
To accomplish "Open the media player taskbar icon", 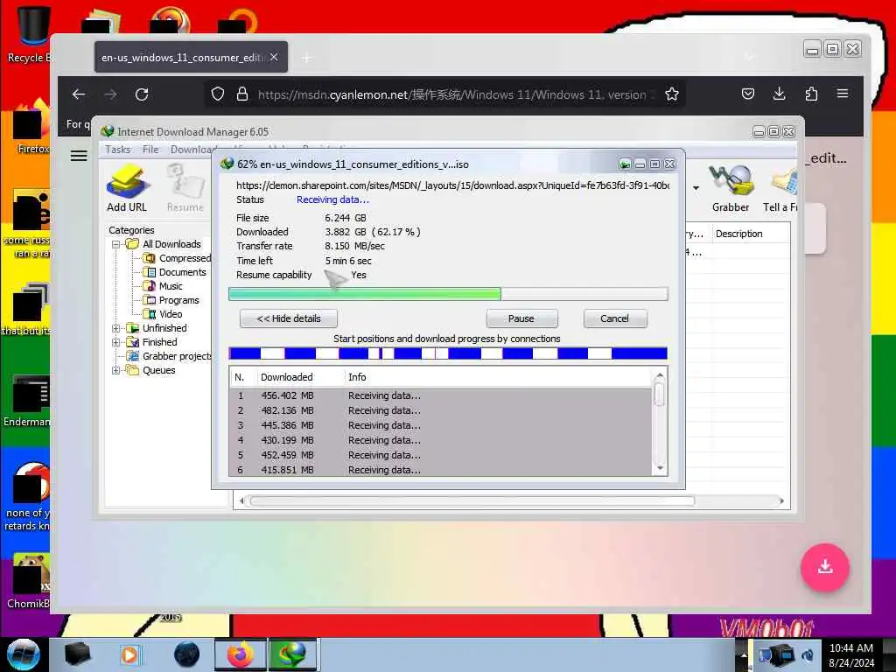I will pyautogui.click(x=129, y=654).
